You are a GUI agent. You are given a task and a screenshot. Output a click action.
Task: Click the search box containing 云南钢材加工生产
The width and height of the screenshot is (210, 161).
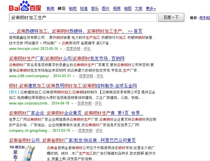82,18
